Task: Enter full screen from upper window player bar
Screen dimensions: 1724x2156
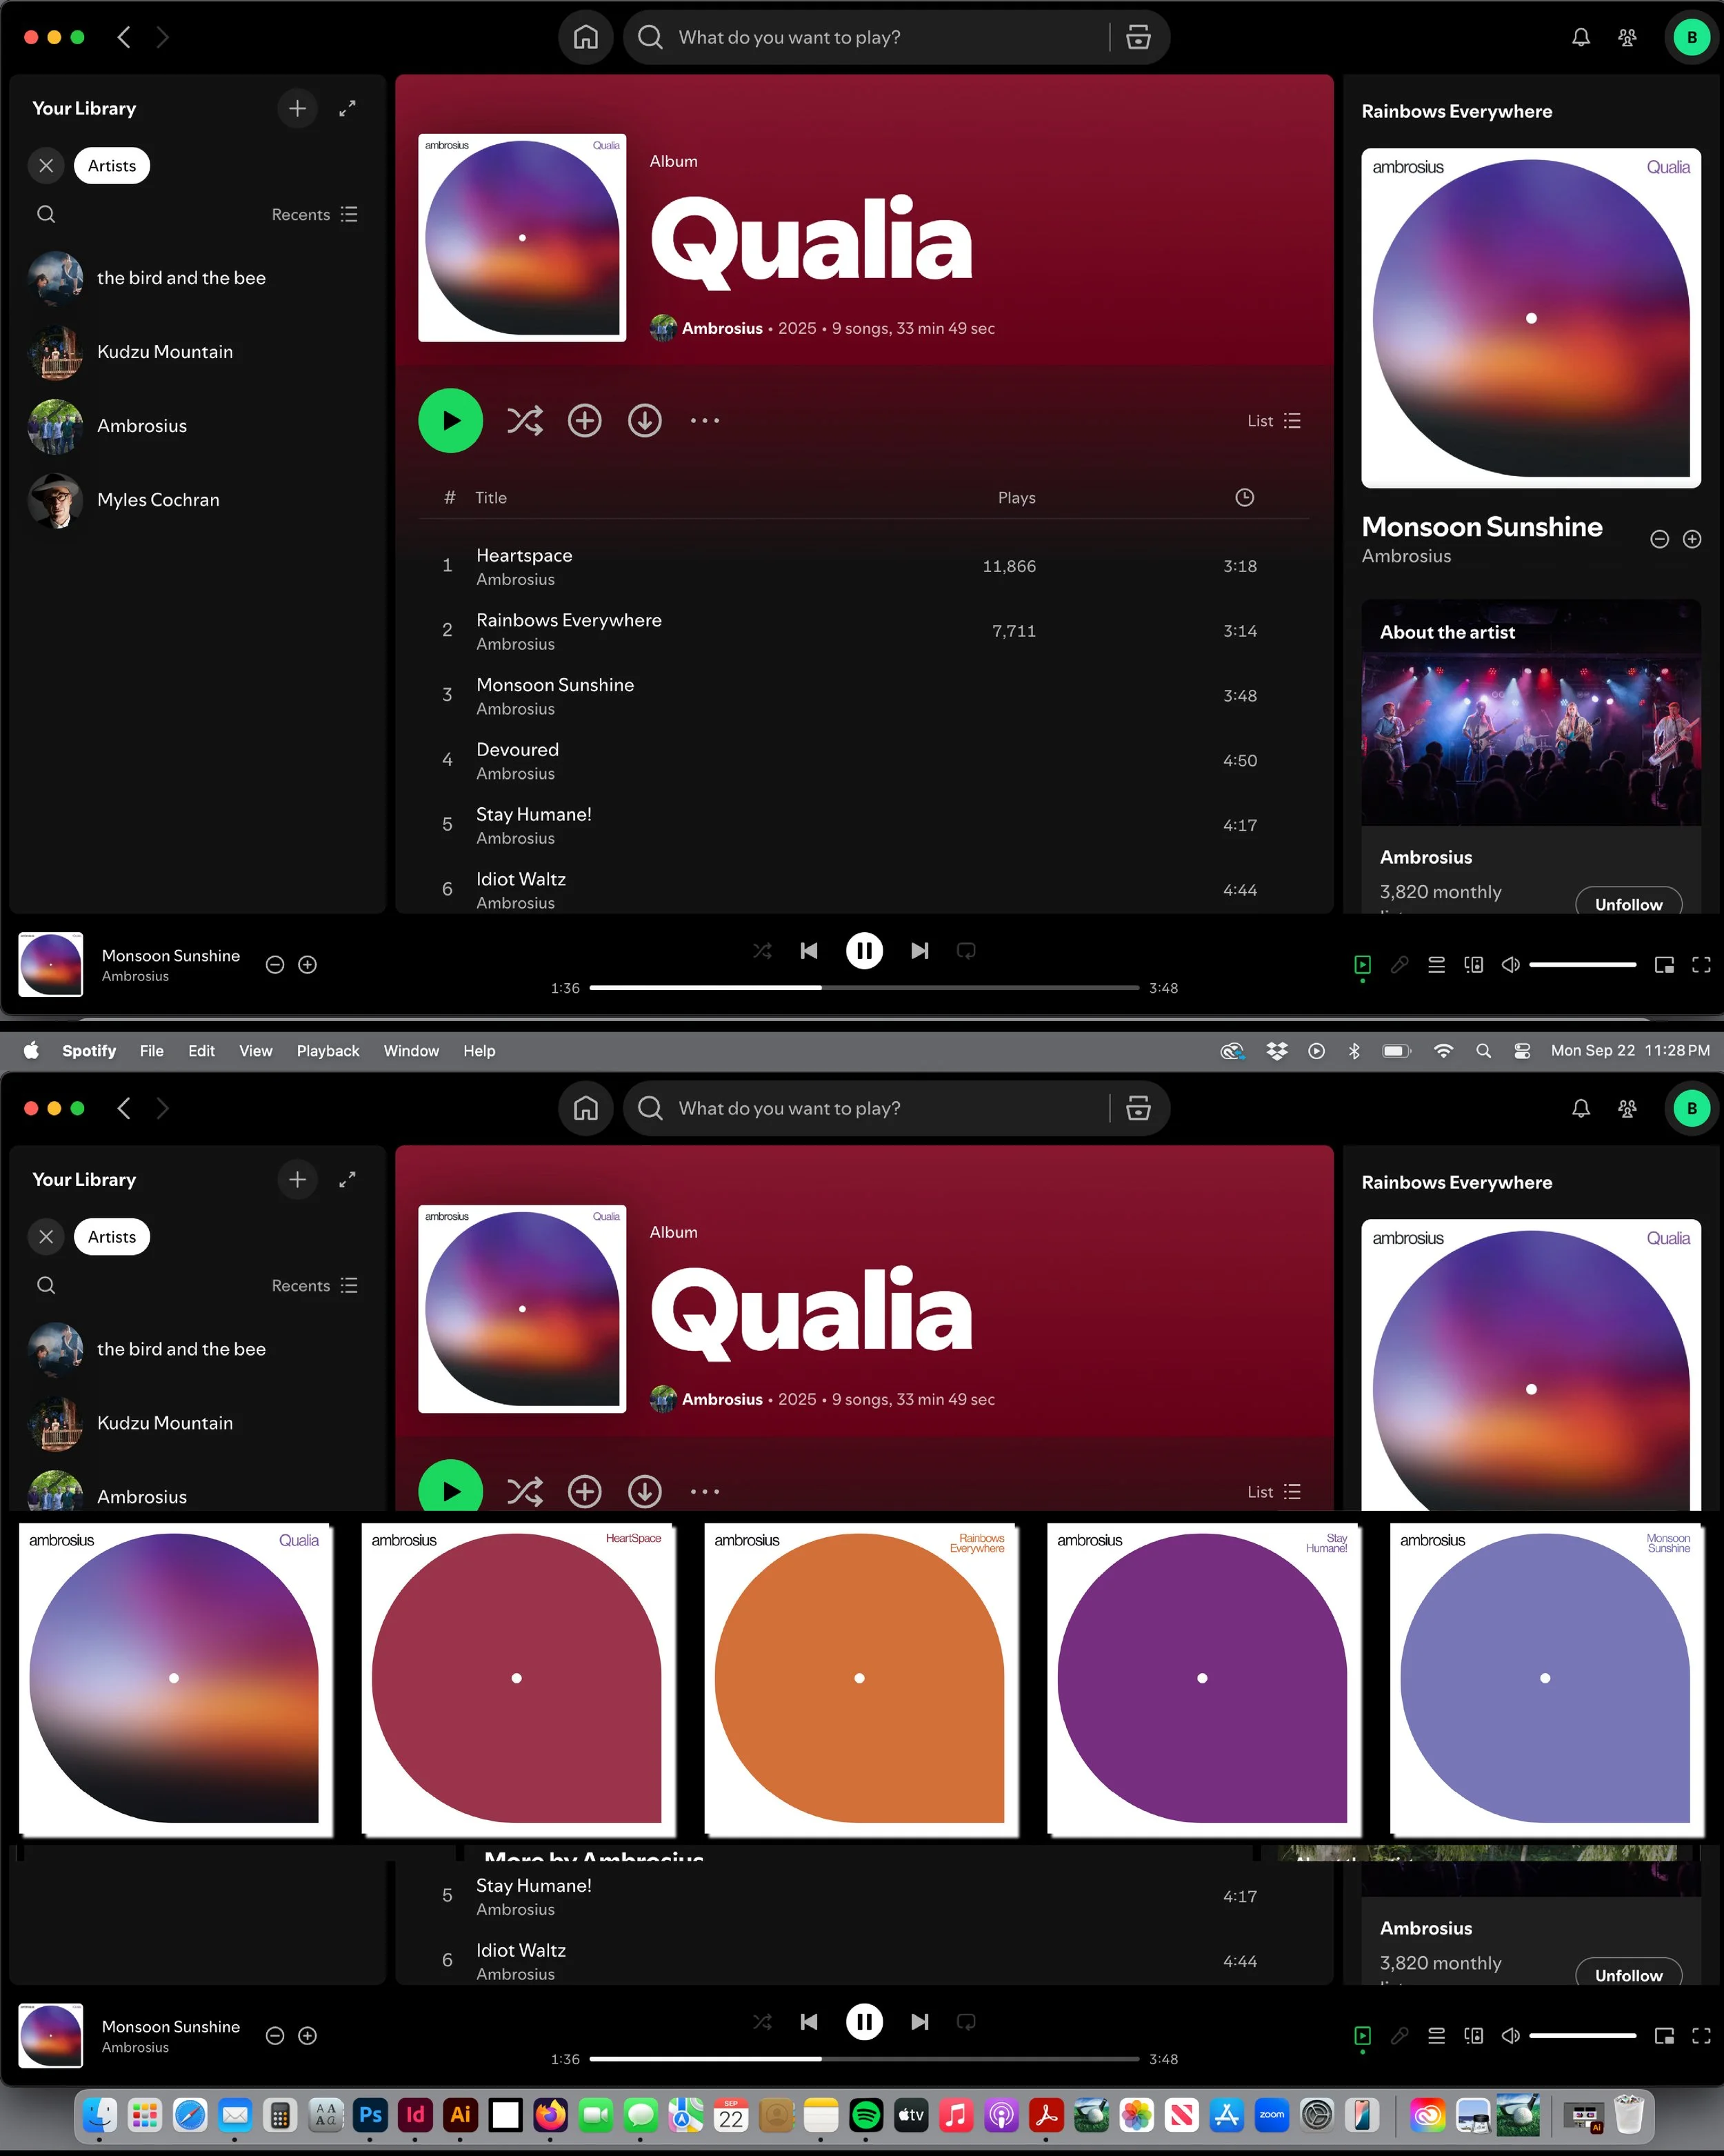Action: [x=1701, y=965]
